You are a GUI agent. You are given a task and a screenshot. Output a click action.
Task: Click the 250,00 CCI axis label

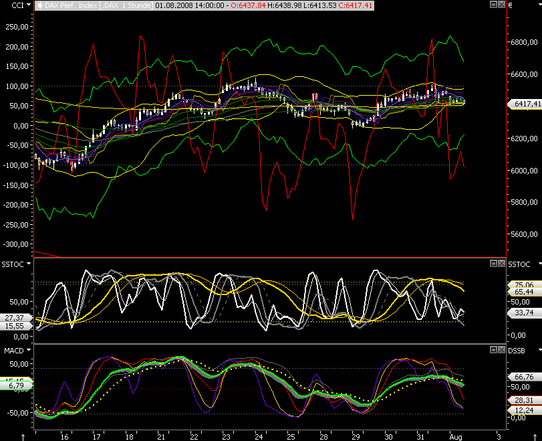(17, 27)
